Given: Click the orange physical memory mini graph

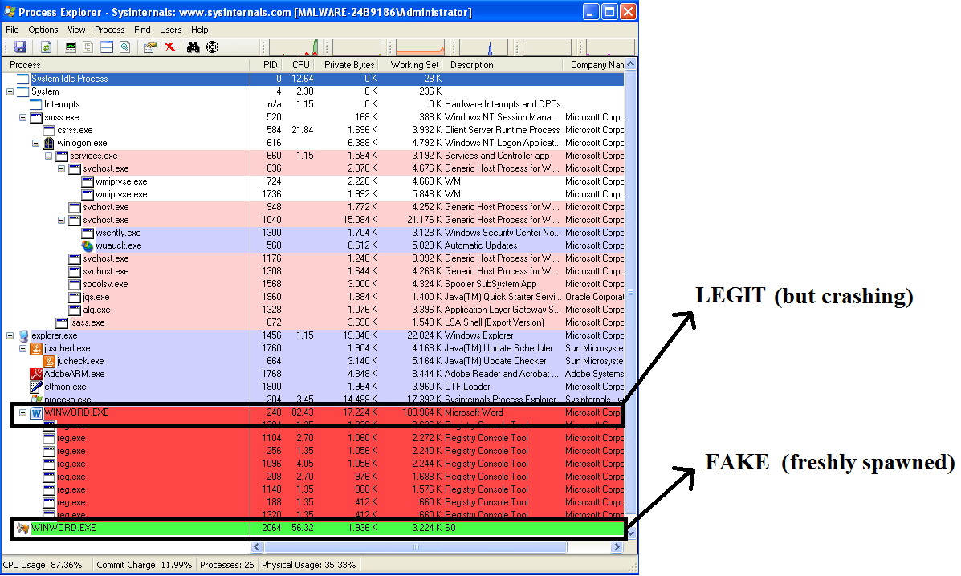Looking at the screenshot, I should coord(421,47).
